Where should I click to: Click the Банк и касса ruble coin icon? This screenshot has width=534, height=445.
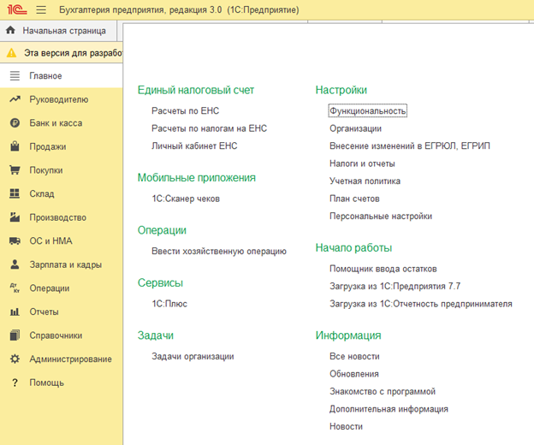point(15,123)
